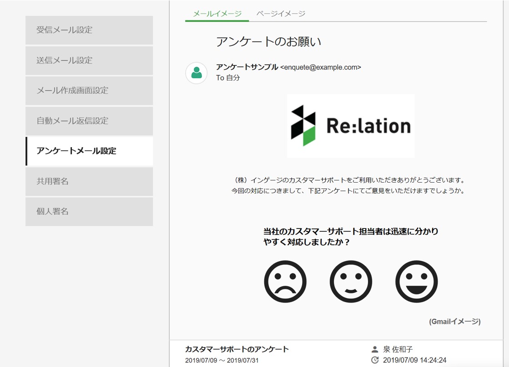
Task: Click the アンケートのお願い subject heading
Action: (269, 41)
